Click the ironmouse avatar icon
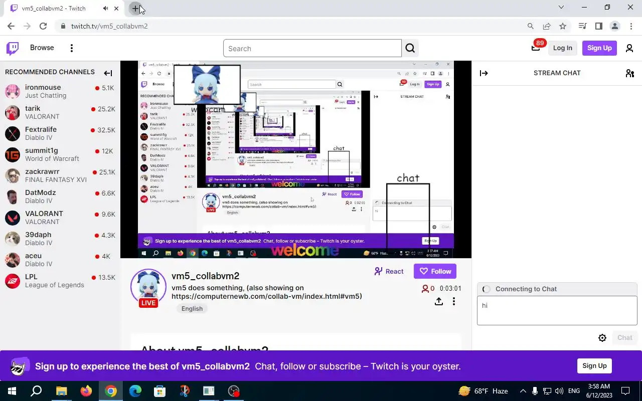The image size is (642, 401). coord(13,92)
